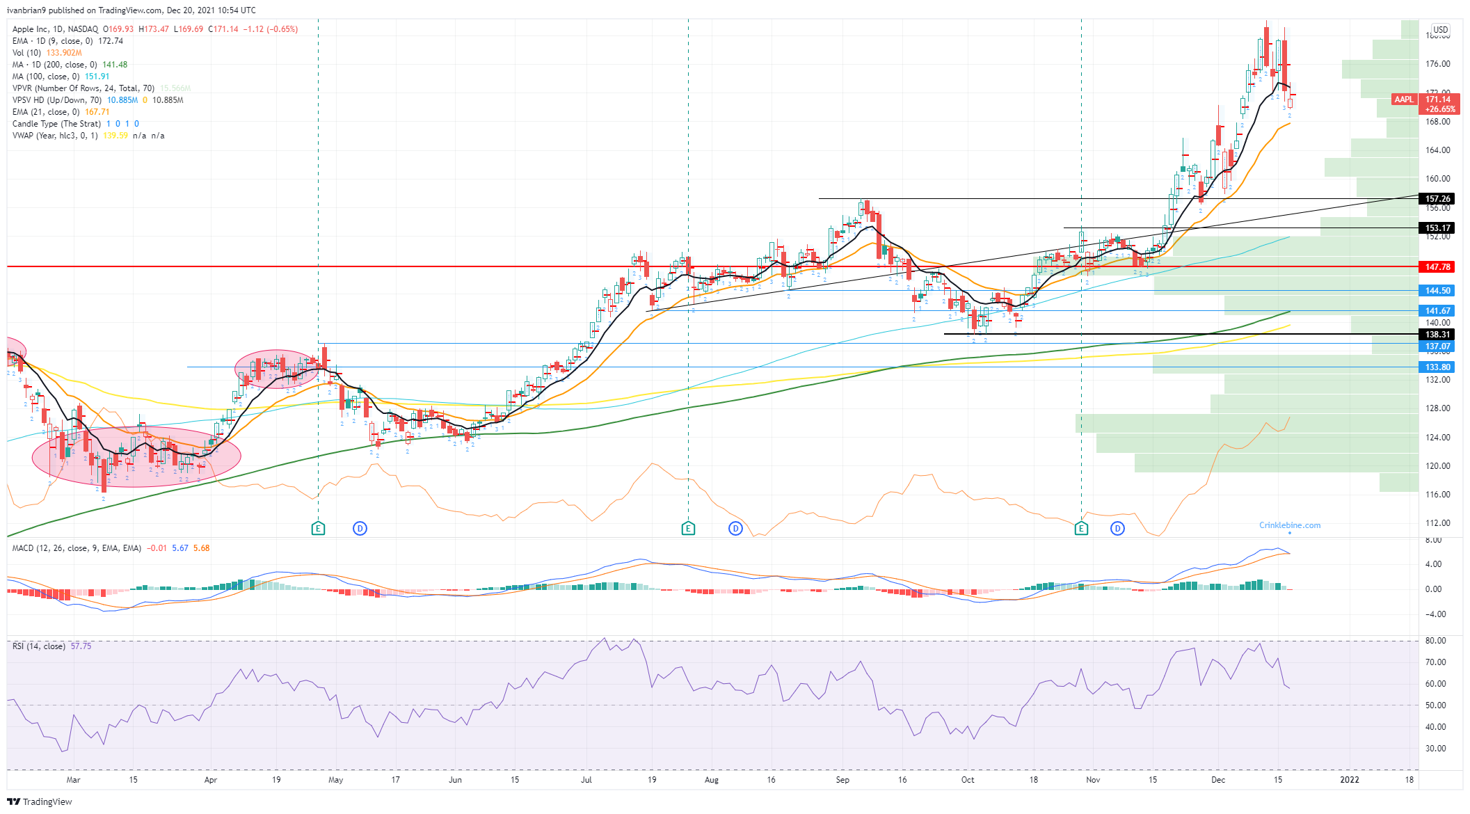Viewport: 1470px width, 814px height.
Task: Click the MACD (12, 26, close, 9) legend
Action: pyautogui.click(x=111, y=548)
